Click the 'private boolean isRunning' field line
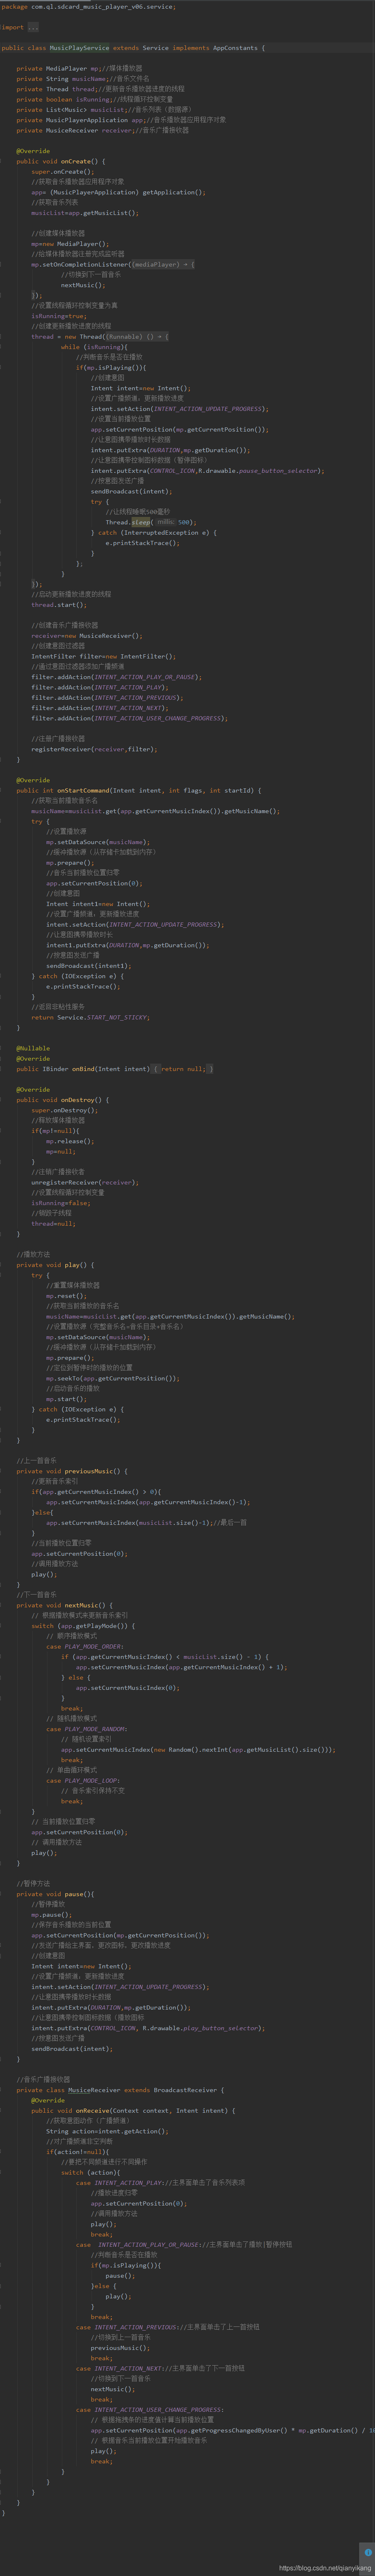The width and height of the screenshot is (375, 2576). 95,99
